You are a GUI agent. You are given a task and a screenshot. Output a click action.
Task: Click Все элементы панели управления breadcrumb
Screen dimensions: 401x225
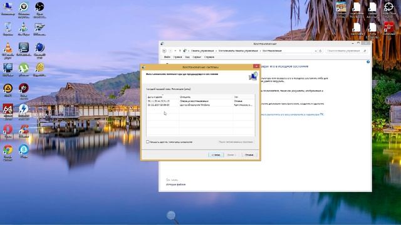[x=238, y=51]
